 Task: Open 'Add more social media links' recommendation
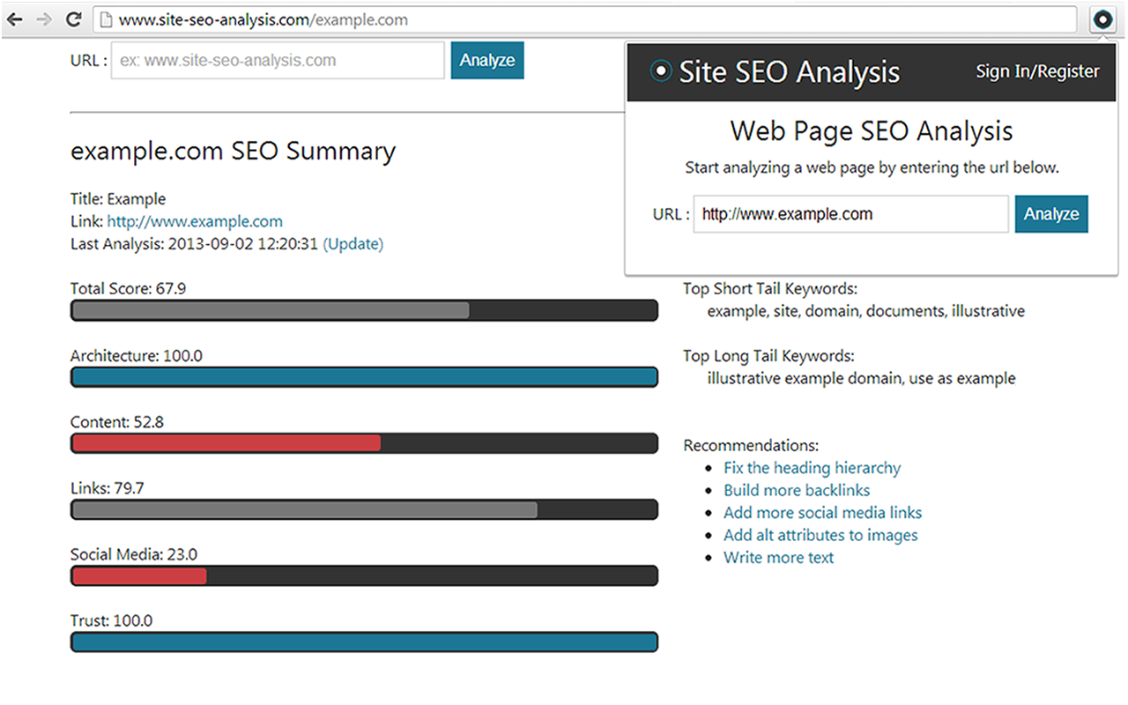click(822, 513)
